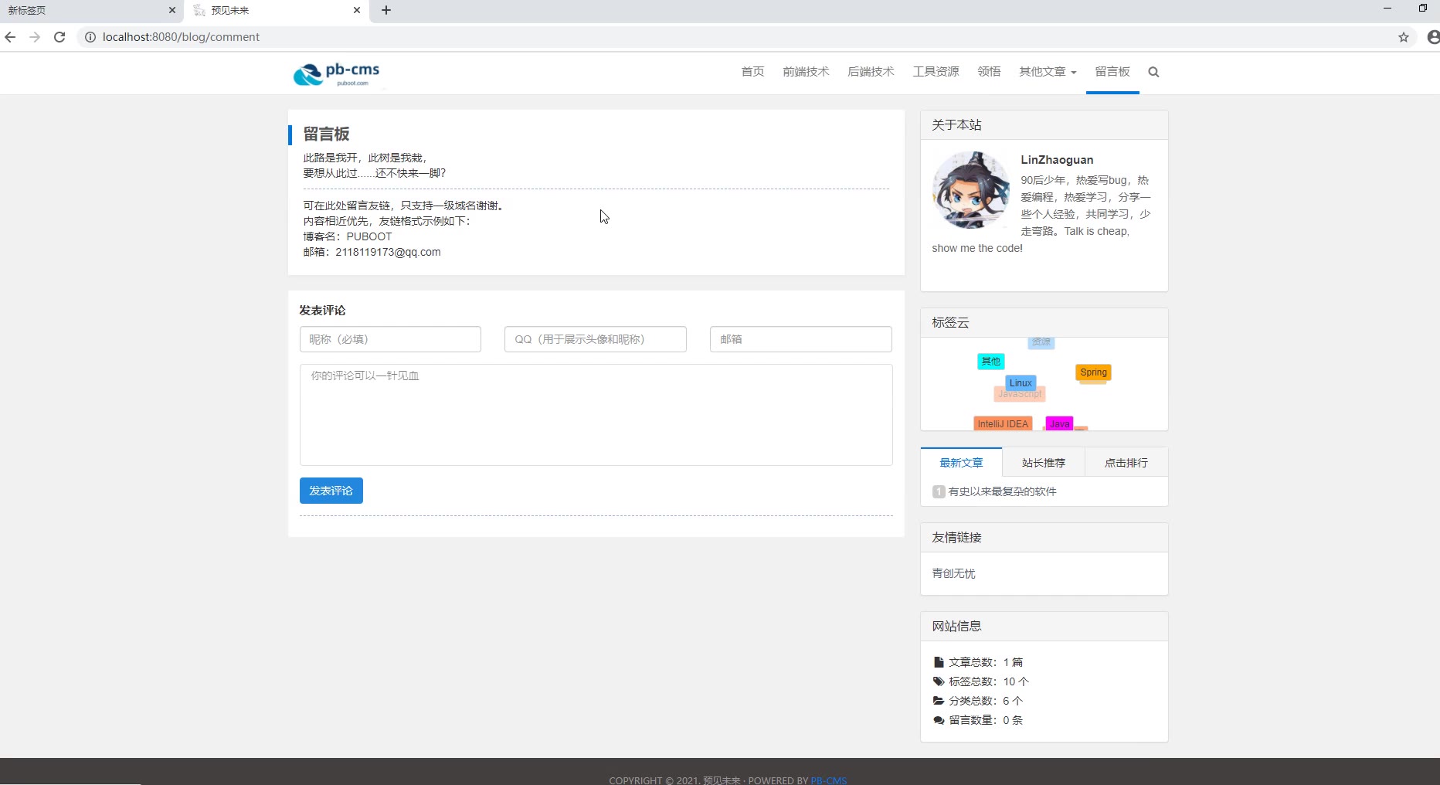This screenshot has width=1440, height=785.
Task: Select the Linux tag
Action: click(x=1021, y=383)
